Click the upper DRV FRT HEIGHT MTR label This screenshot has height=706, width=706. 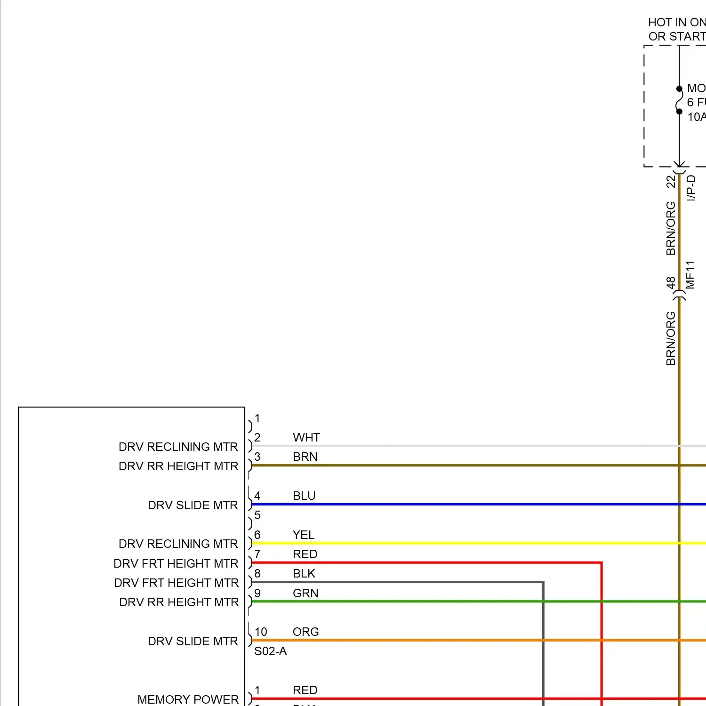pos(176,563)
